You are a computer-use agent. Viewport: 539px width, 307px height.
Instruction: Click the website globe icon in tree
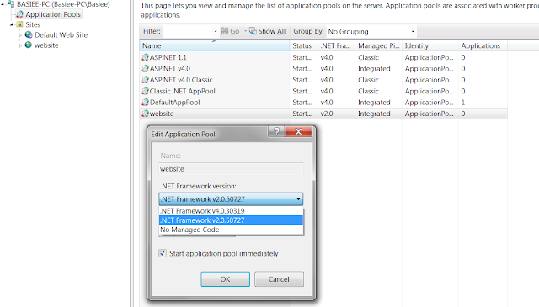point(29,45)
